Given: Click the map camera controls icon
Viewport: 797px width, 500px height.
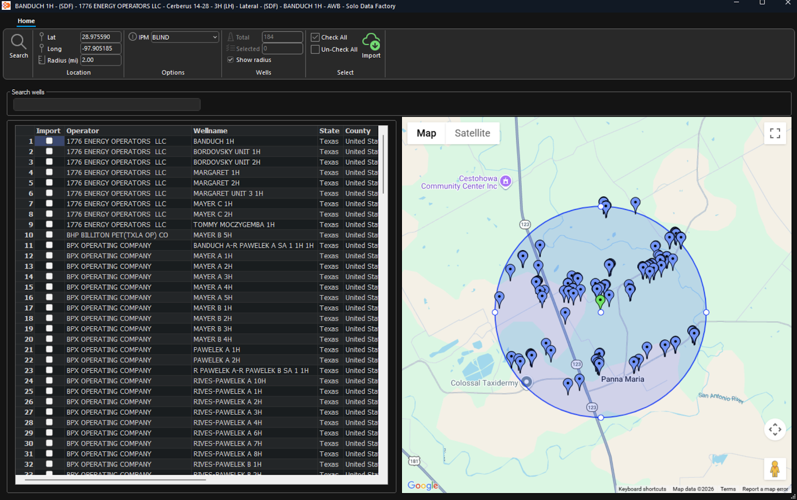Looking at the screenshot, I should click(775, 429).
